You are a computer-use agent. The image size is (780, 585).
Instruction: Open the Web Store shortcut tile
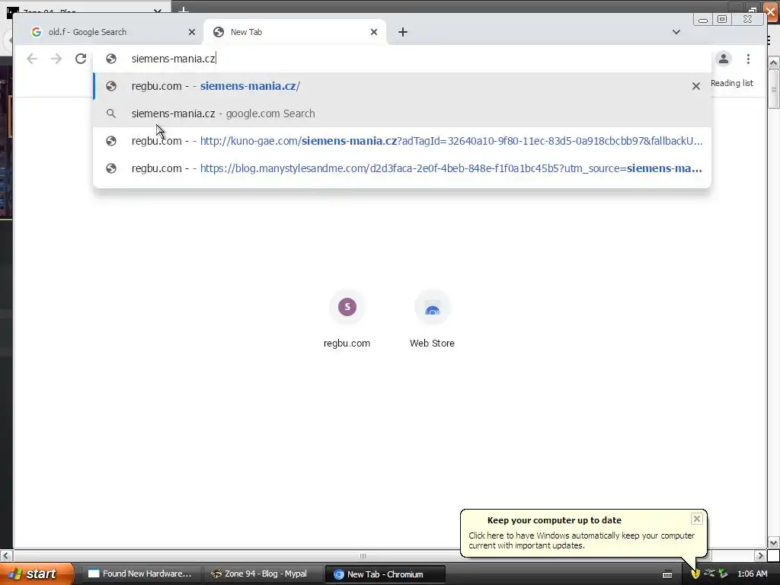(x=433, y=319)
